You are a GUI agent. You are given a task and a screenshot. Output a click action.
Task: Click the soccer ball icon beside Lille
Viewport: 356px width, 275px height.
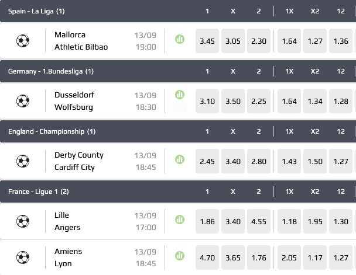[23, 221]
